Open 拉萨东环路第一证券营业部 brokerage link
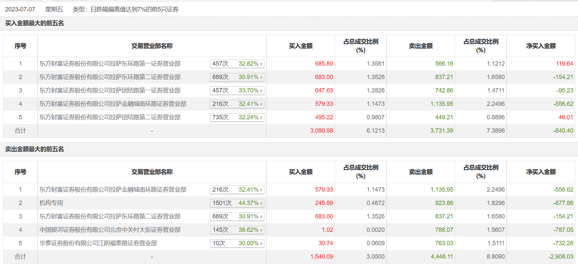Viewport: 578px width, 265px height. click(110, 64)
